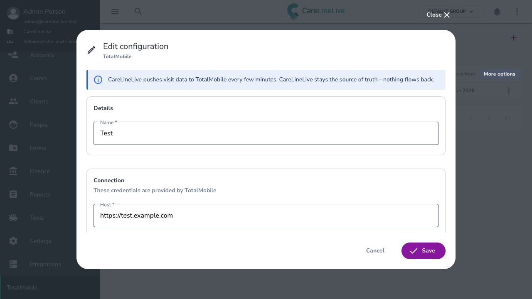Open the 2026 row's three-dot menu

509,91
